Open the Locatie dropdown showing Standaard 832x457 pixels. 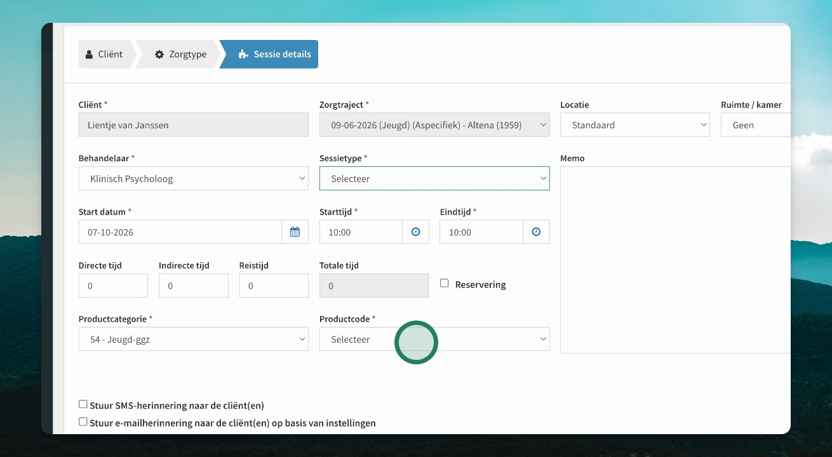[x=635, y=125]
